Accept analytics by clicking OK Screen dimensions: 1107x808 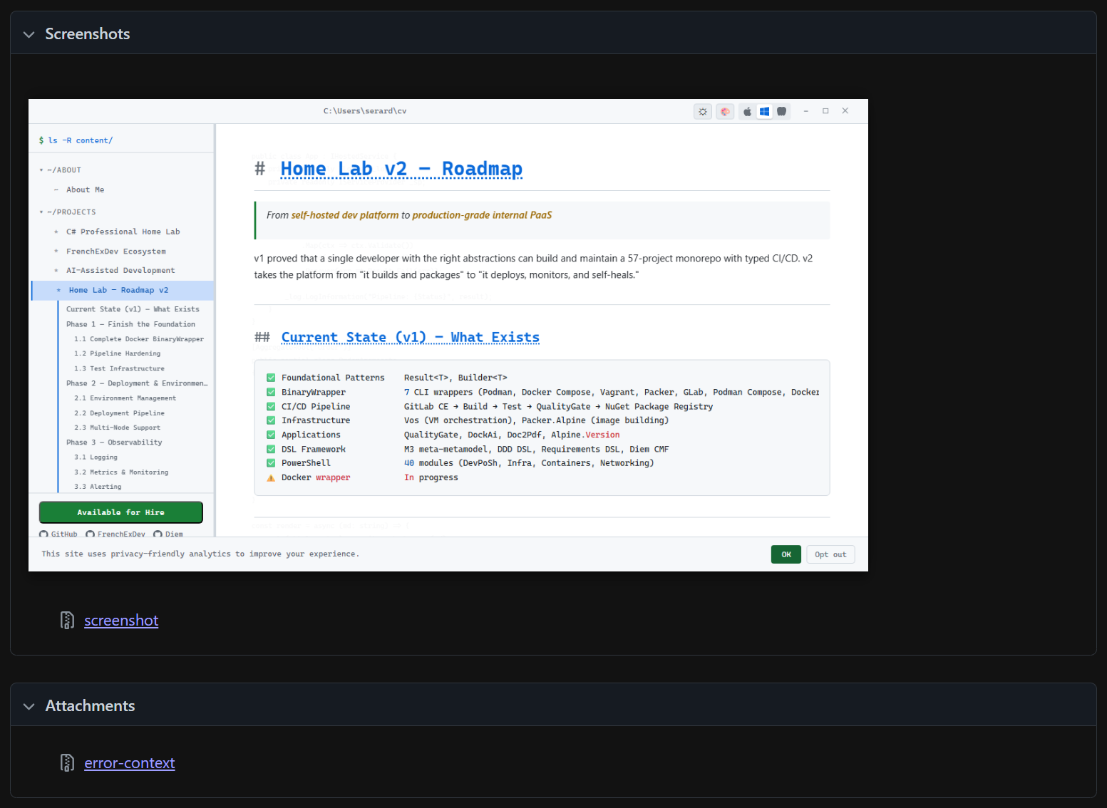click(x=786, y=554)
